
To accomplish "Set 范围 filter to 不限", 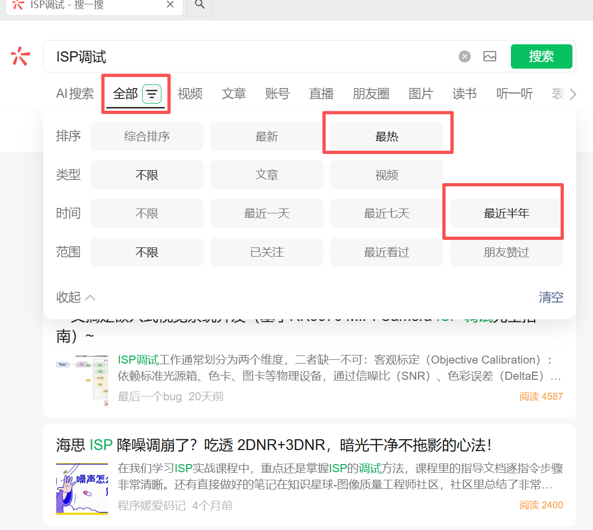I will [x=147, y=252].
